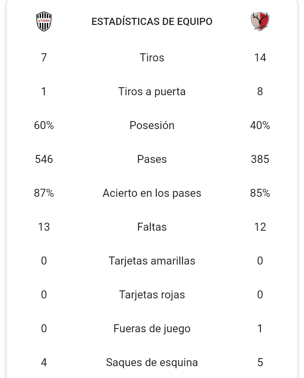
Task: Click the Tiros stat label
Action: [152, 58]
